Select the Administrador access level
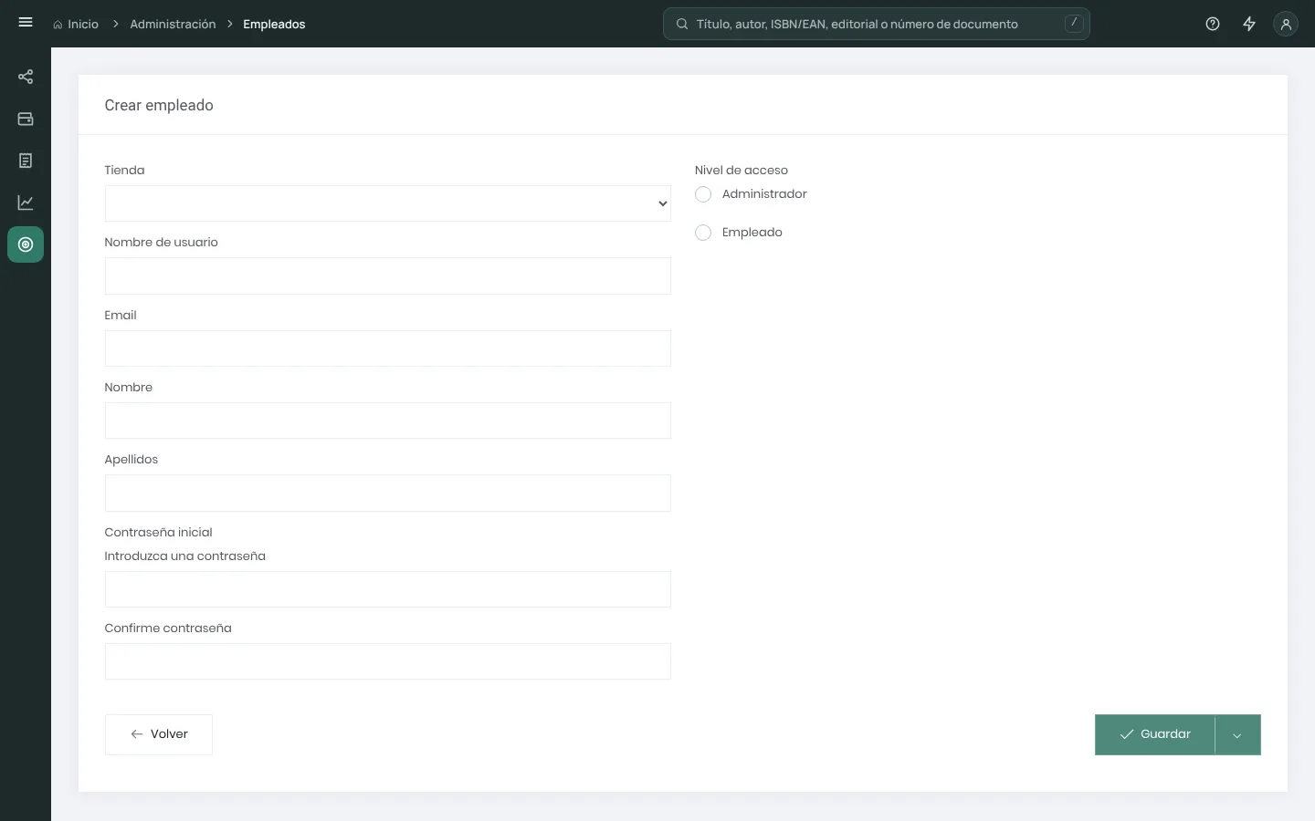Screen dimensions: 1315x821 pos(703,194)
